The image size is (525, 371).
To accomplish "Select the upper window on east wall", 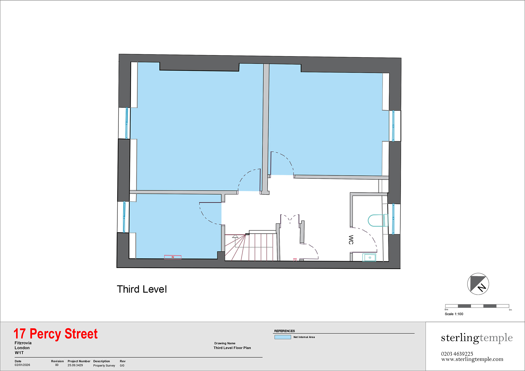I will tap(393, 126).
